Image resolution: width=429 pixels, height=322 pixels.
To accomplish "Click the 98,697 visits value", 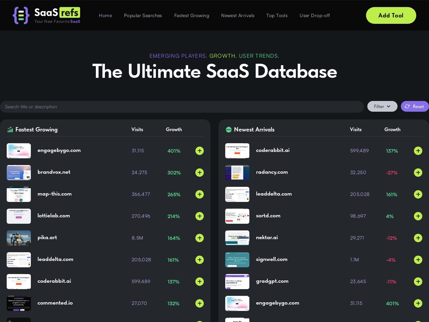I will (358, 216).
